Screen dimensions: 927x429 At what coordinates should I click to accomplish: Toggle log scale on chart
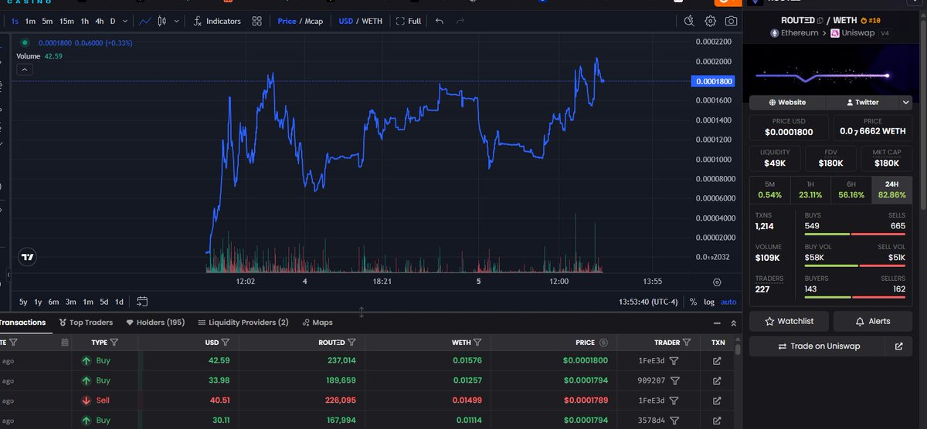click(x=708, y=302)
